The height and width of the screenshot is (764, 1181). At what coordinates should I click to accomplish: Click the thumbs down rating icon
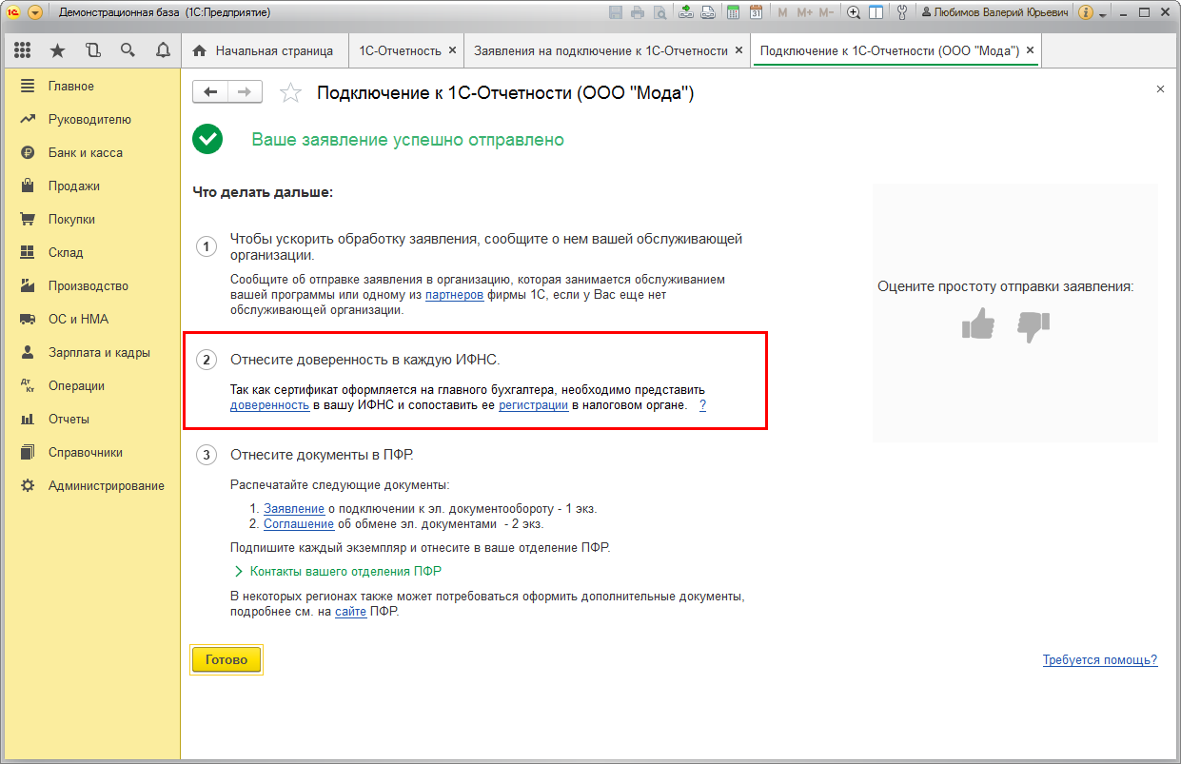(x=1033, y=324)
